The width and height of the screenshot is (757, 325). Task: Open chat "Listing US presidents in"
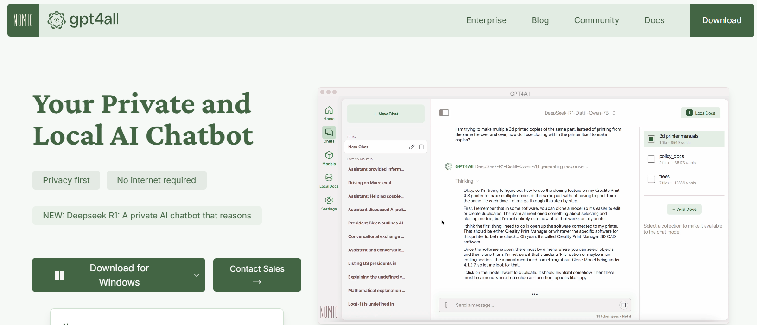click(372, 263)
